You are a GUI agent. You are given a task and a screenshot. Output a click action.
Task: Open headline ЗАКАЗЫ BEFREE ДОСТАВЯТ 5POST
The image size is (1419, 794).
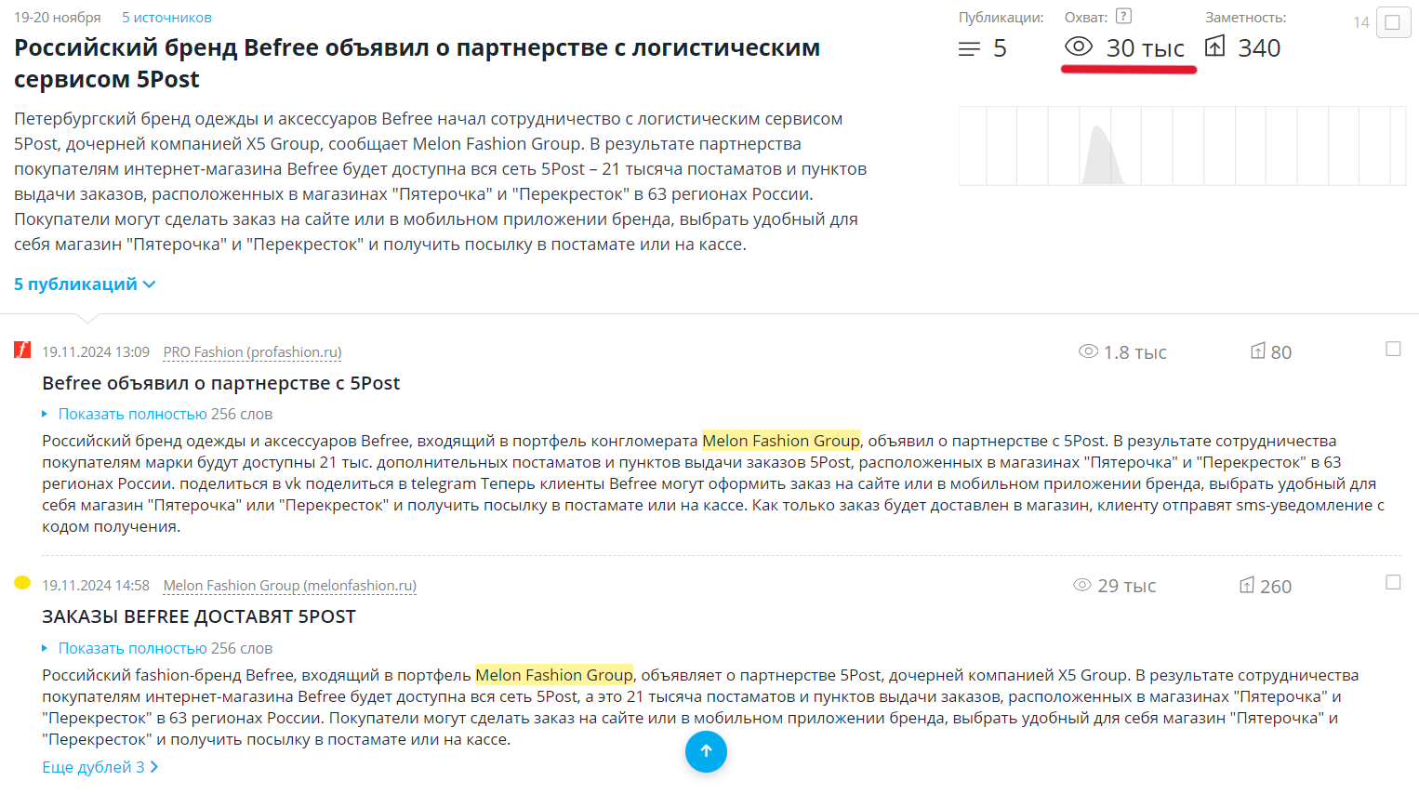[199, 616]
